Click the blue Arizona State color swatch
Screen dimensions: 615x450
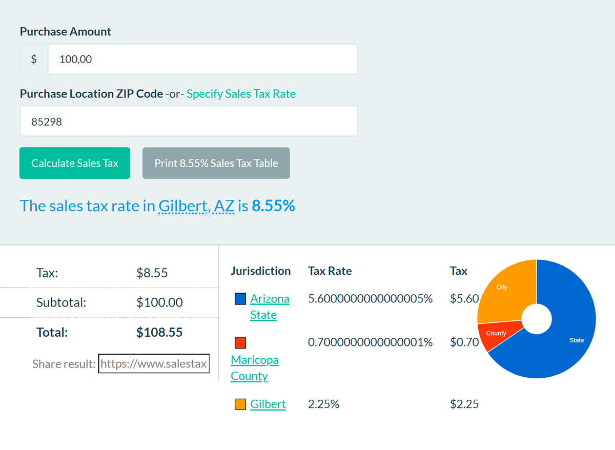pyautogui.click(x=240, y=299)
